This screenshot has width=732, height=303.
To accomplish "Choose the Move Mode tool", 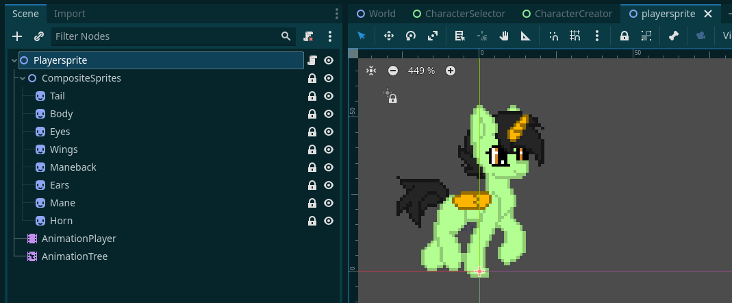I will (389, 36).
